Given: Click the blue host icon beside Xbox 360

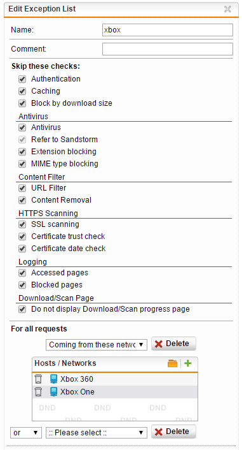Looking at the screenshot, I should coord(53,379).
